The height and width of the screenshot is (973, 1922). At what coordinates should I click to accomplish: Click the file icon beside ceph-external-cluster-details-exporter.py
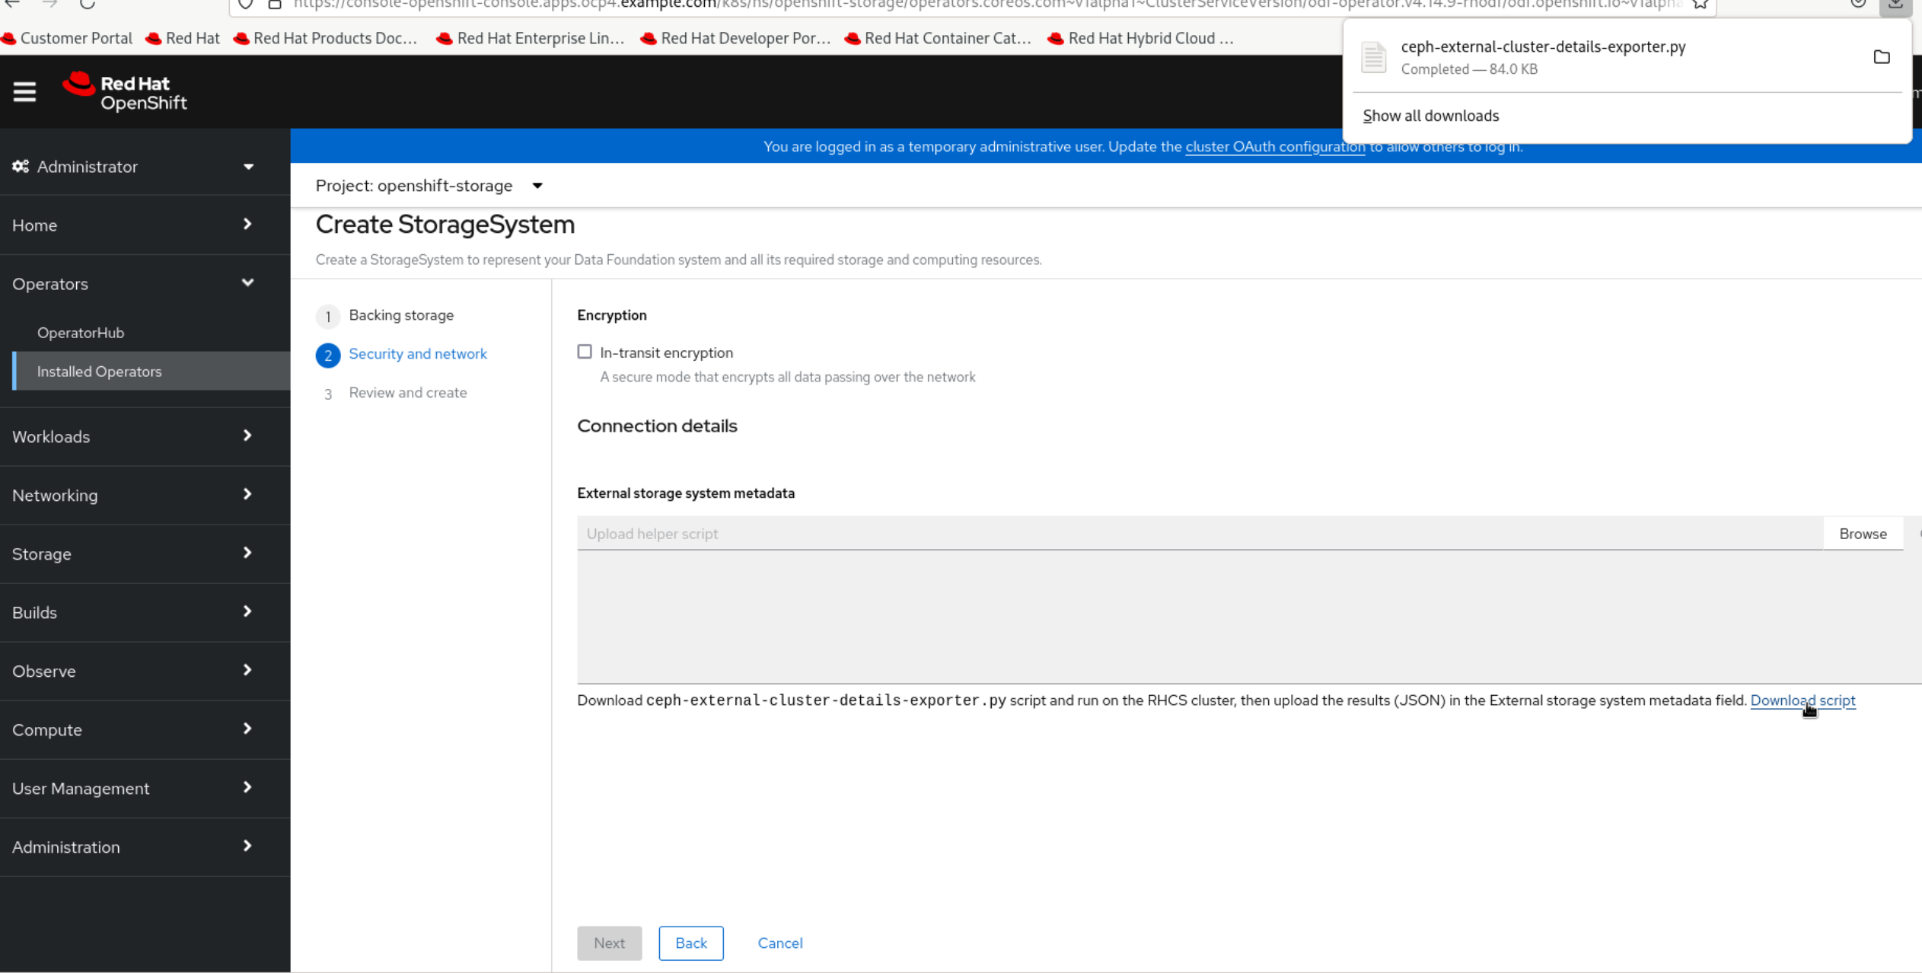pyautogui.click(x=1373, y=57)
